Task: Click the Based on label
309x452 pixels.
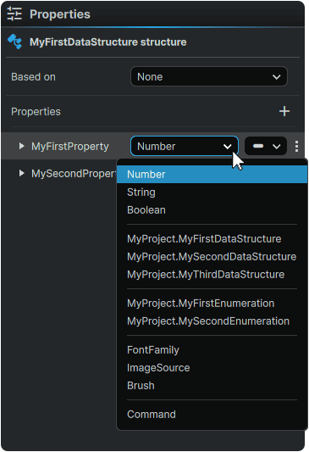Action: (x=33, y=77)
